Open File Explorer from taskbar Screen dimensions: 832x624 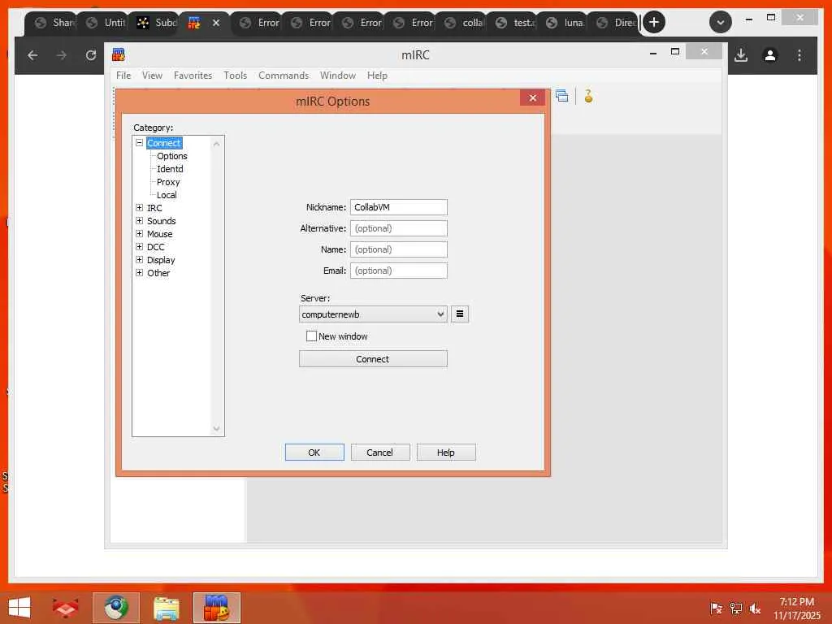click(x=166, y=608)
